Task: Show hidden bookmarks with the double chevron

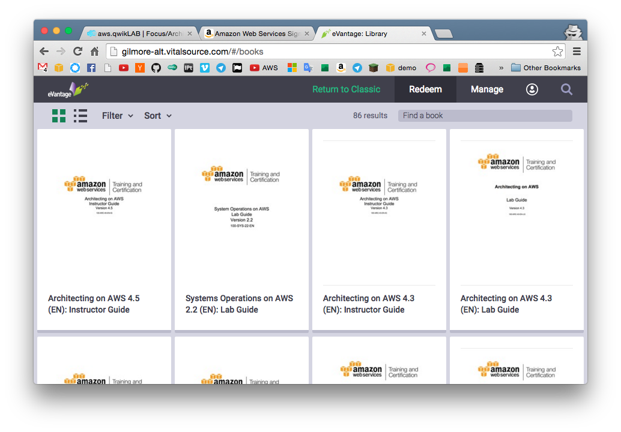Action: point(501,68)
